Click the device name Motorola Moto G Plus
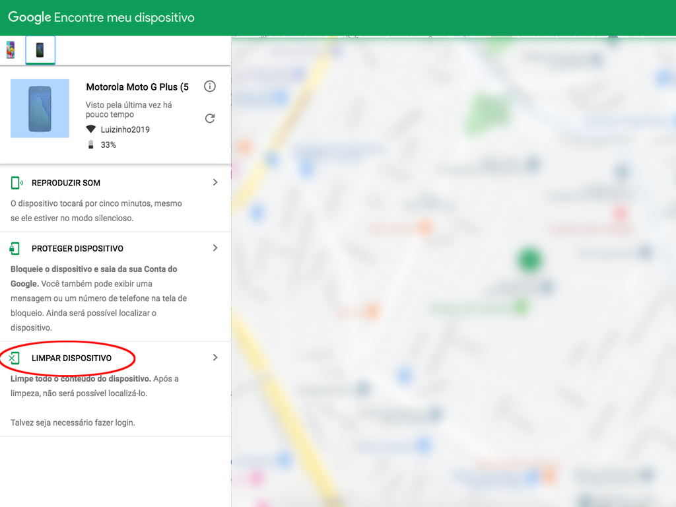The image size is (676, 507). (x=137, y=87)
